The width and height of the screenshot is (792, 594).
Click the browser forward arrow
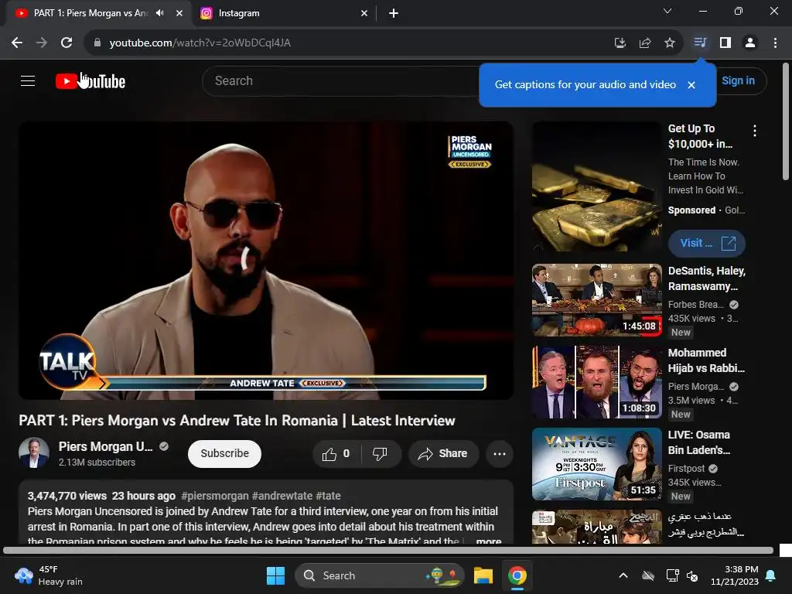pyautogui.click(x=42, y=43)
